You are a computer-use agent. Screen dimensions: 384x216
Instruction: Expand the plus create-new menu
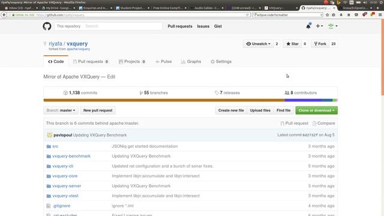(319, 26)
